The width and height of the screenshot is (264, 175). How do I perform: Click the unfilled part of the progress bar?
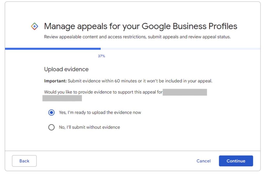tap(180, 49)
